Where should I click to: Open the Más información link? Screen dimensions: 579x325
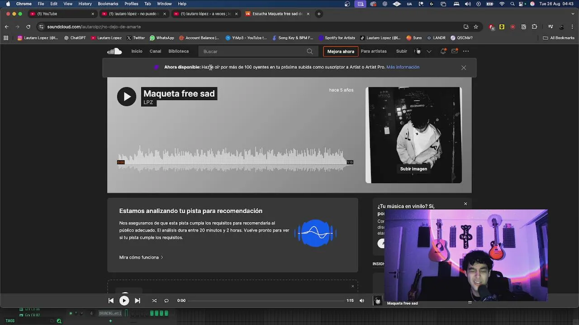coord(403,67)
